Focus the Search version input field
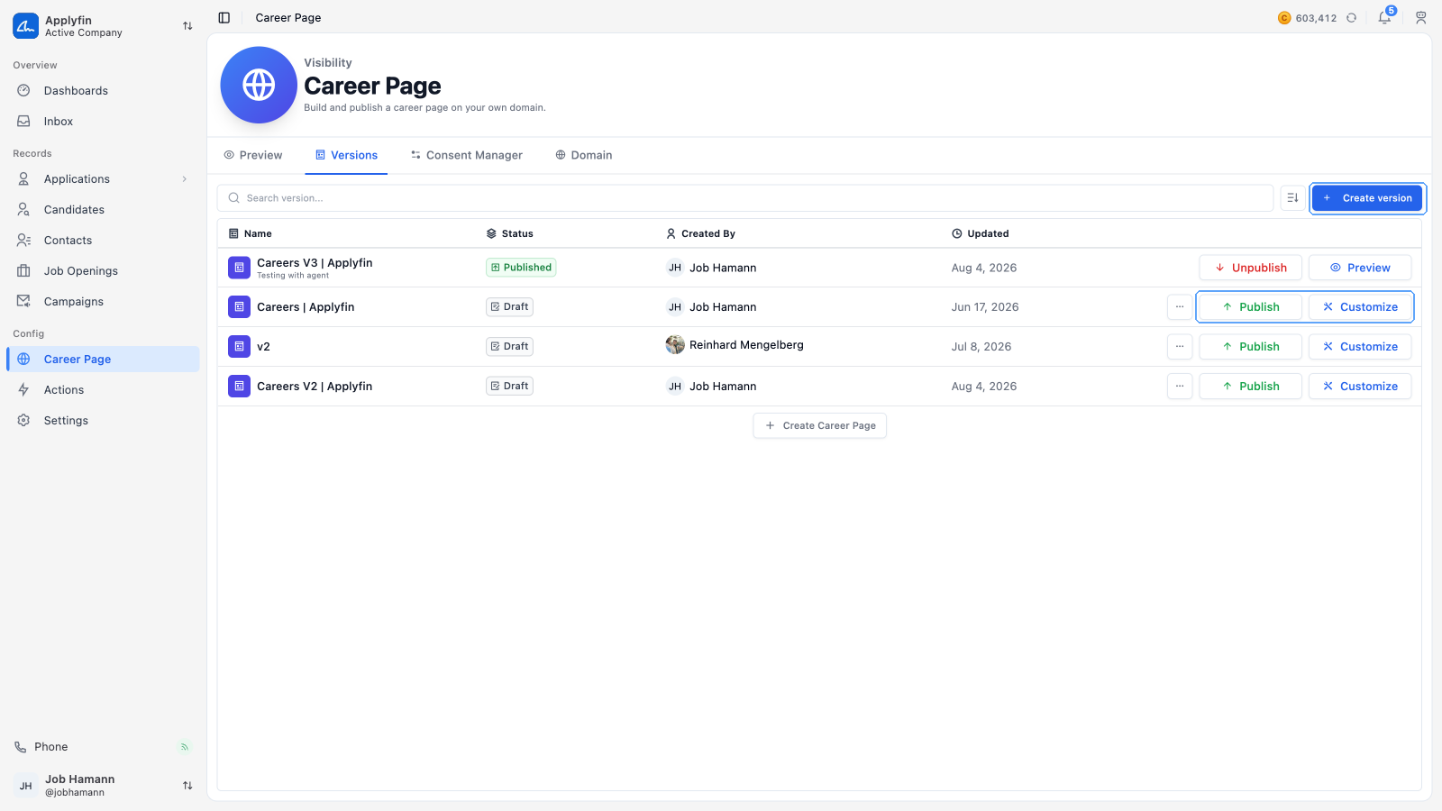 point(745,198)
